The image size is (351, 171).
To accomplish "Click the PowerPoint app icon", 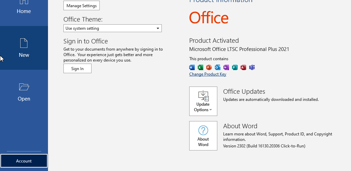I will pyautogui.click(x=209, y=67).
